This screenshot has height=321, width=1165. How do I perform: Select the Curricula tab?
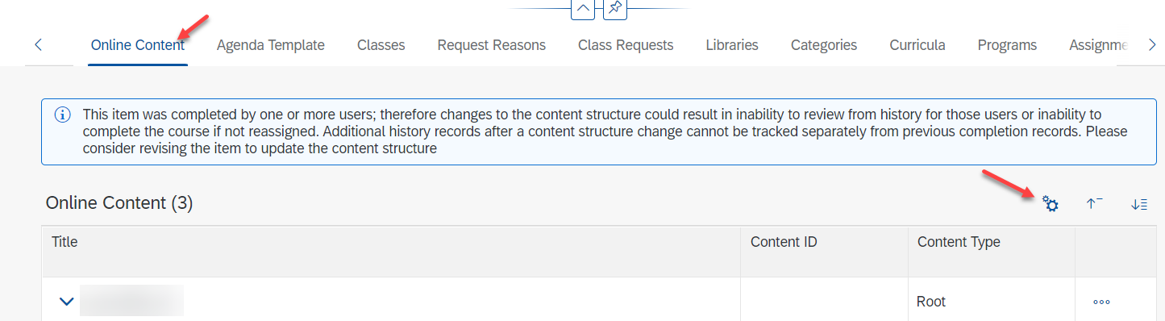point(917,45)
